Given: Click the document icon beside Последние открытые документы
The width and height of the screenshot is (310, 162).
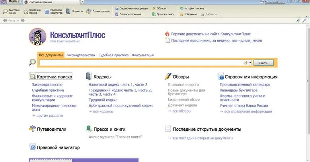Looking at the screenshot, I should pyautogui.click(x=168, y=129).
